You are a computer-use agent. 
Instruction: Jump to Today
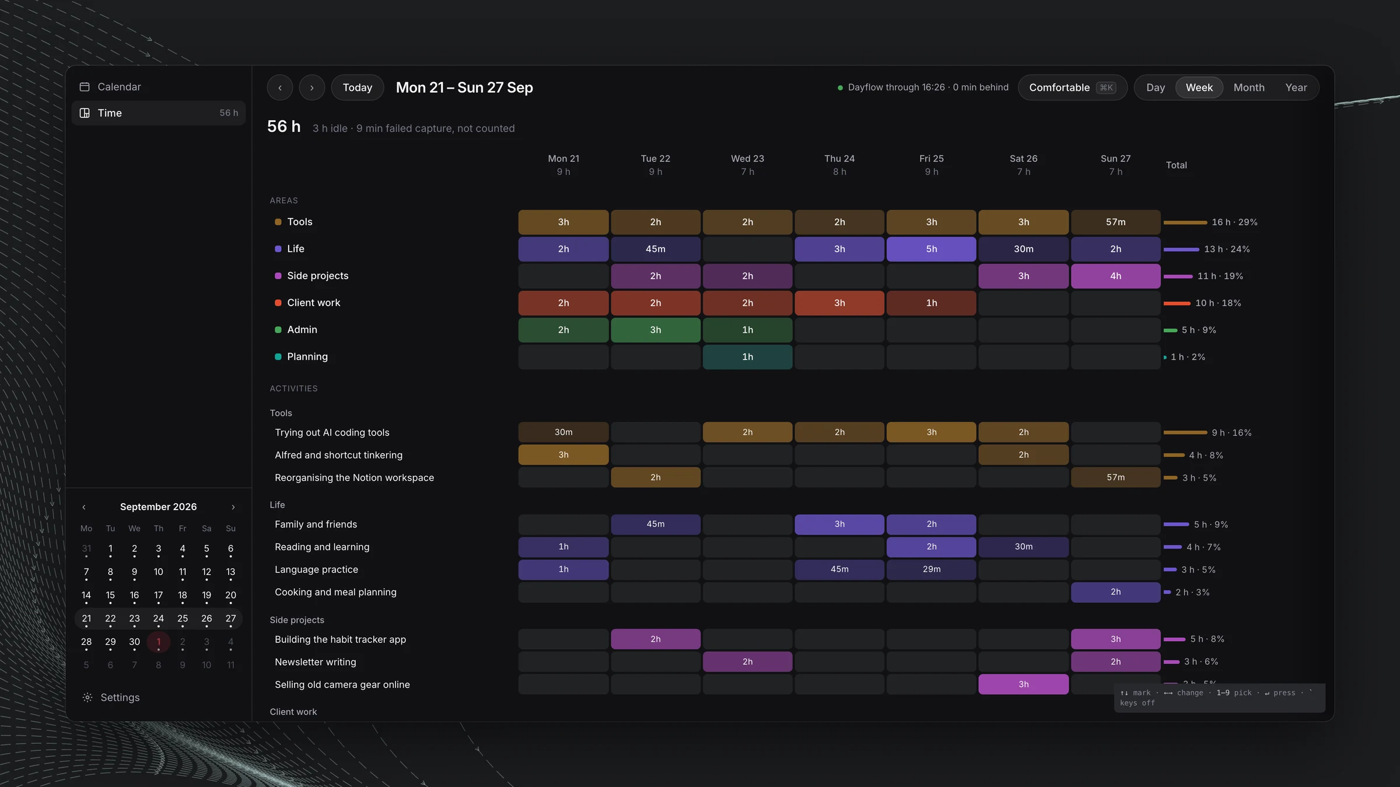pyautogui.click(x=358, y=87)
